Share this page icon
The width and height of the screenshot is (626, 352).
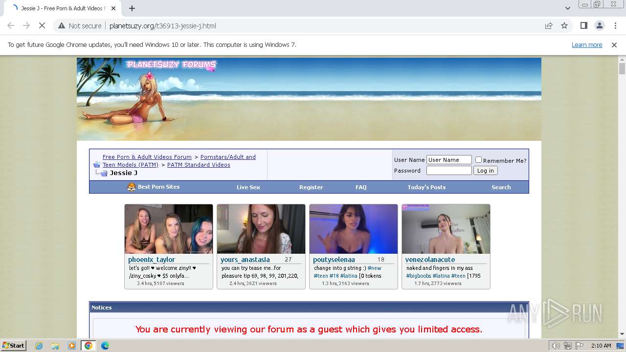click(549, 26)
